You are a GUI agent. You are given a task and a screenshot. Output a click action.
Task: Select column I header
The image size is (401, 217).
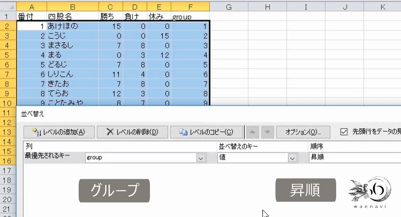(306, 7)
